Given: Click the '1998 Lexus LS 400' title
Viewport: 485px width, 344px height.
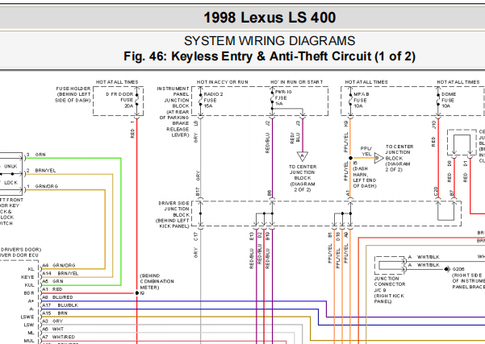Looking at the screenshot, I should click(270, 17).
